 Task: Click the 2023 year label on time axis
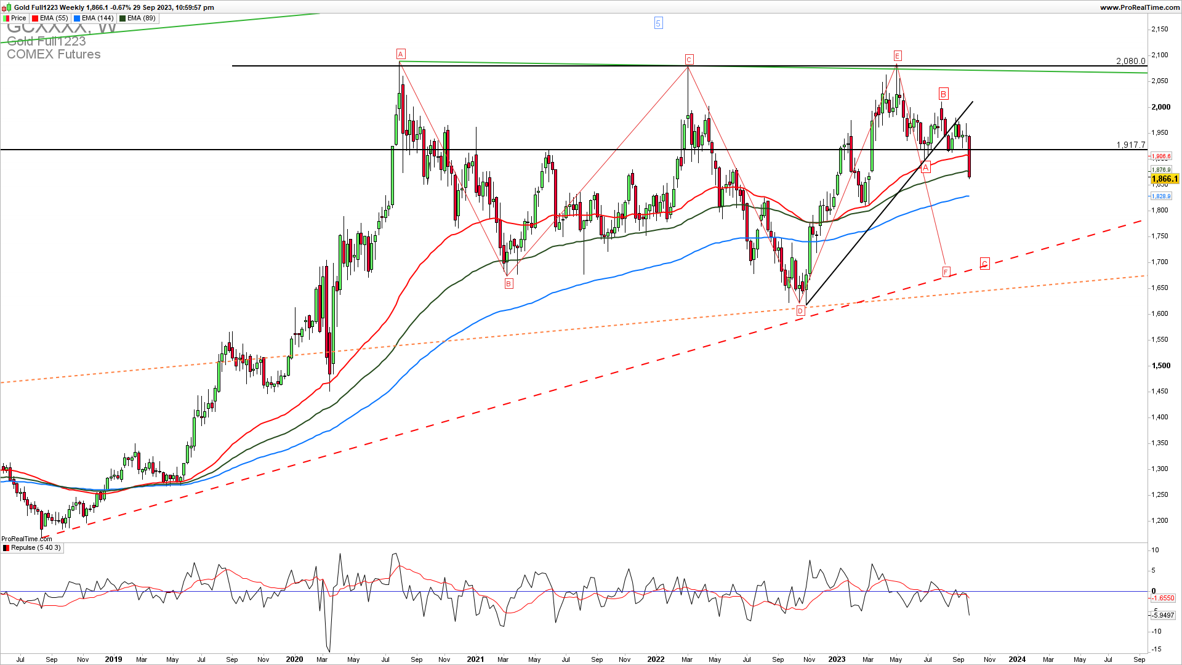point(837,659)
